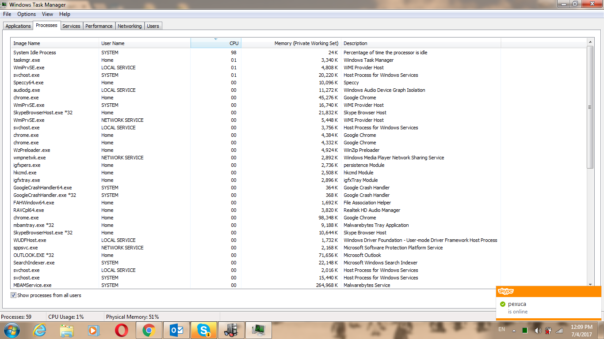The height and width of the screenshot is (339, 604).
Task: Select the FAHWindow64.exe process
Action: [x=298, y=203]
